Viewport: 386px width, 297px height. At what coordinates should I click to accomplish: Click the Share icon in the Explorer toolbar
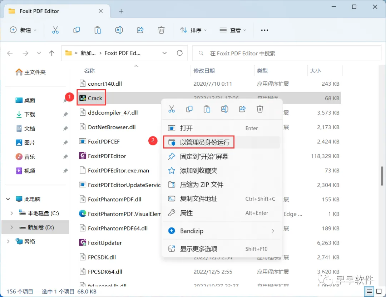140,30
